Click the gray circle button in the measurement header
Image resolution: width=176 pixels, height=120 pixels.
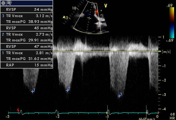click(x=3, y=3)
